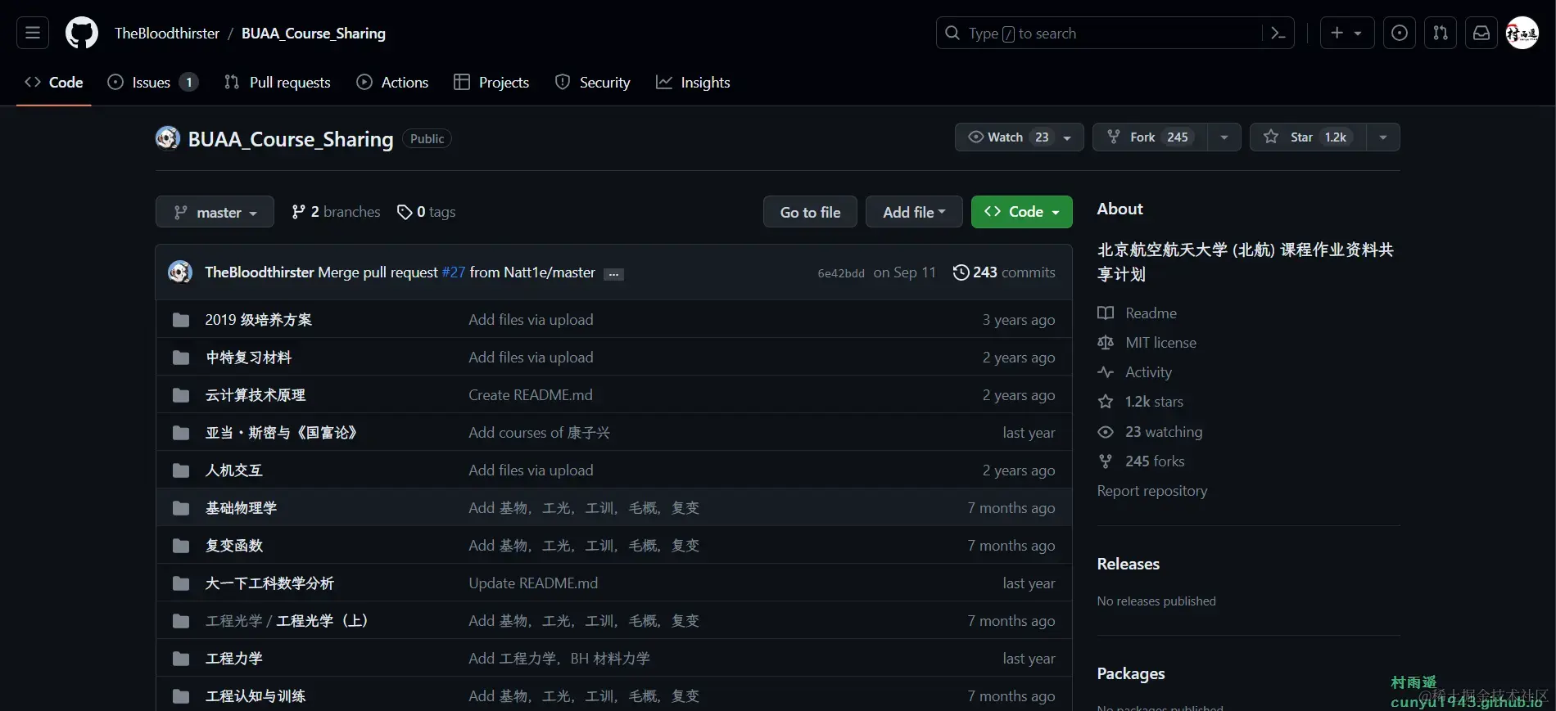Open the Releases section heading

click(x=1129, y=564)
